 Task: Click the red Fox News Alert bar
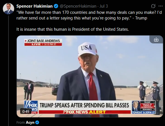tap(85, 112)
